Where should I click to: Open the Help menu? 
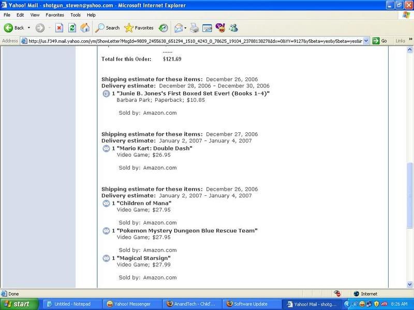(91, 15)
